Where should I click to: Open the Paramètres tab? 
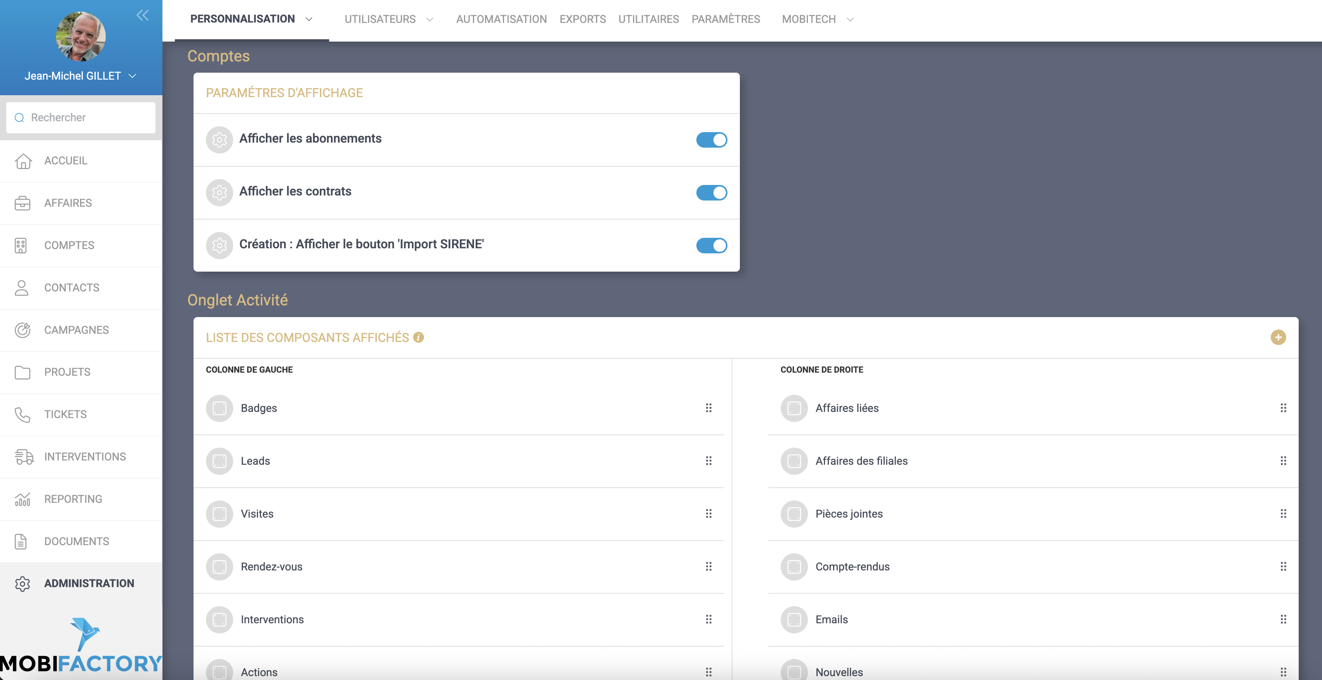pyautogui.click(x=726, y=19)
